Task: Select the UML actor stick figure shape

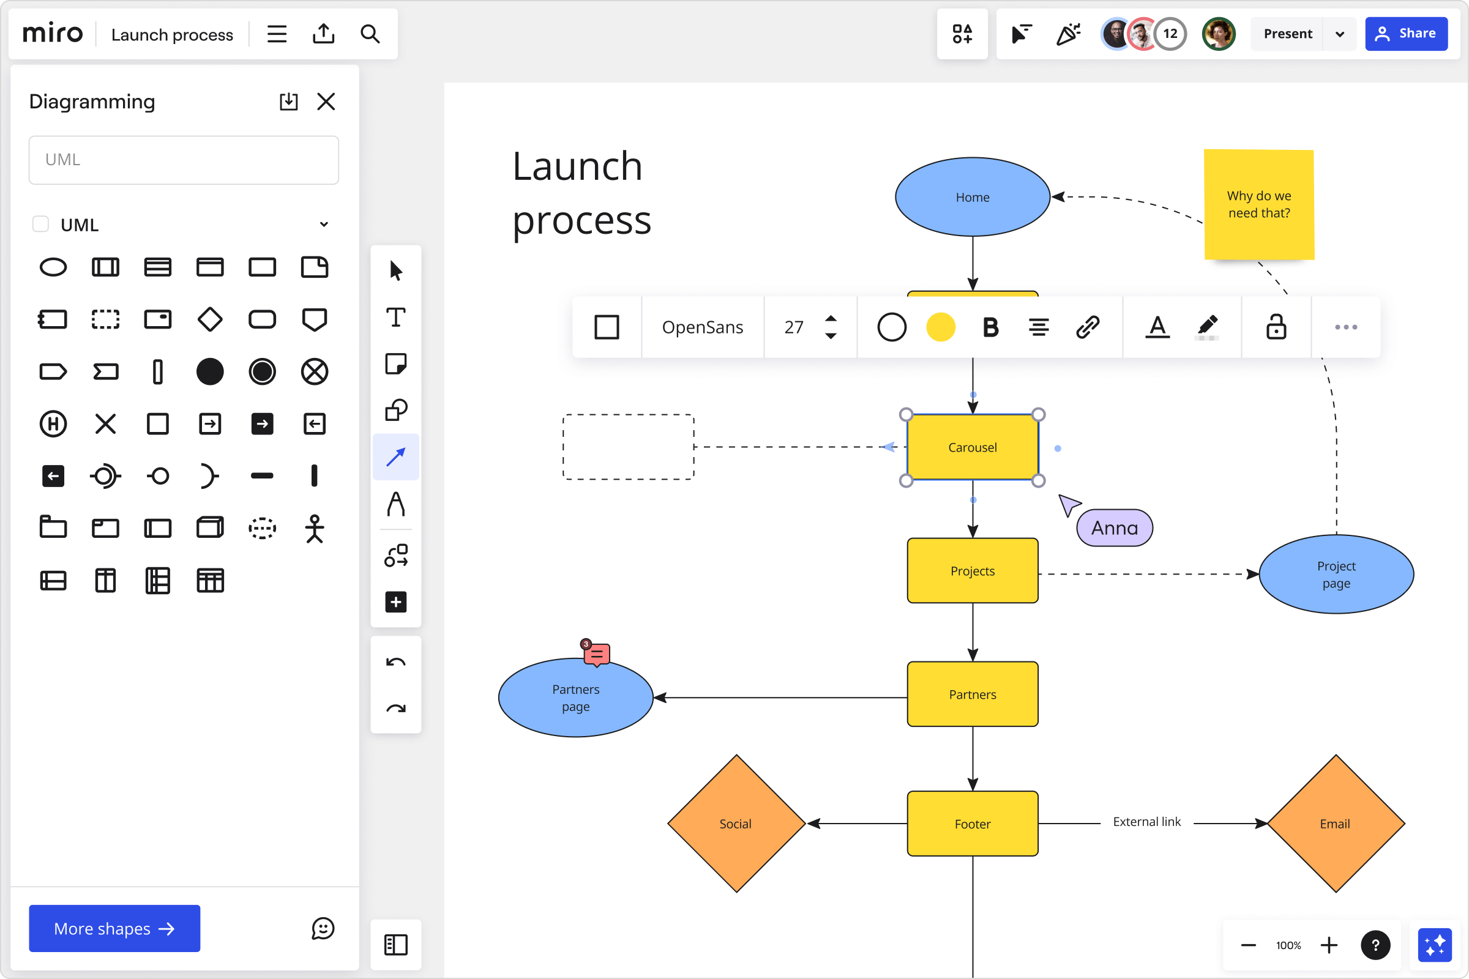Action: (x=314, y=528)
